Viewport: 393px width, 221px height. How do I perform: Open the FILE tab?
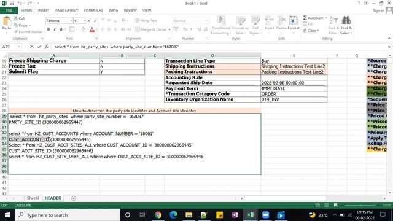(9, 10)
